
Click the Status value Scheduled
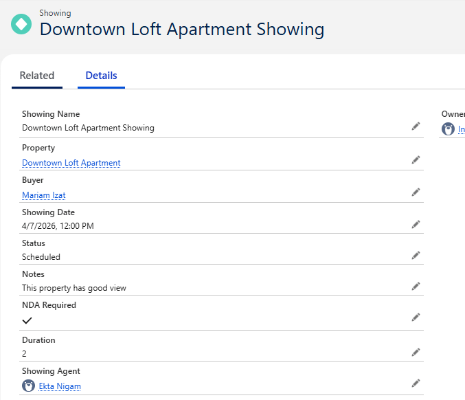pyautogui.click(x=41, y=257)
